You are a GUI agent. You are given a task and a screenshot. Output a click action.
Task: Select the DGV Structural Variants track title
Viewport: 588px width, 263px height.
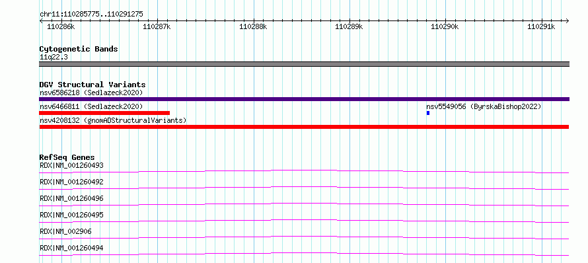(x=92, y=85)
